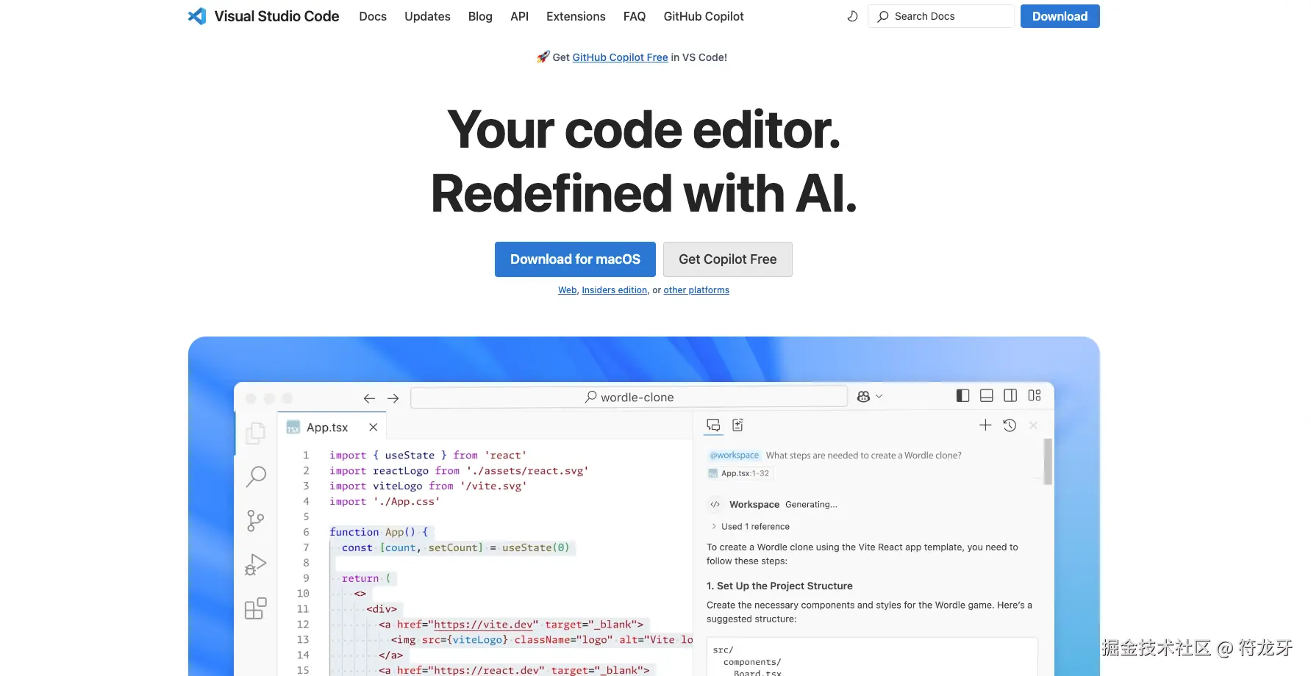Open the Updates page

(427, 16)
